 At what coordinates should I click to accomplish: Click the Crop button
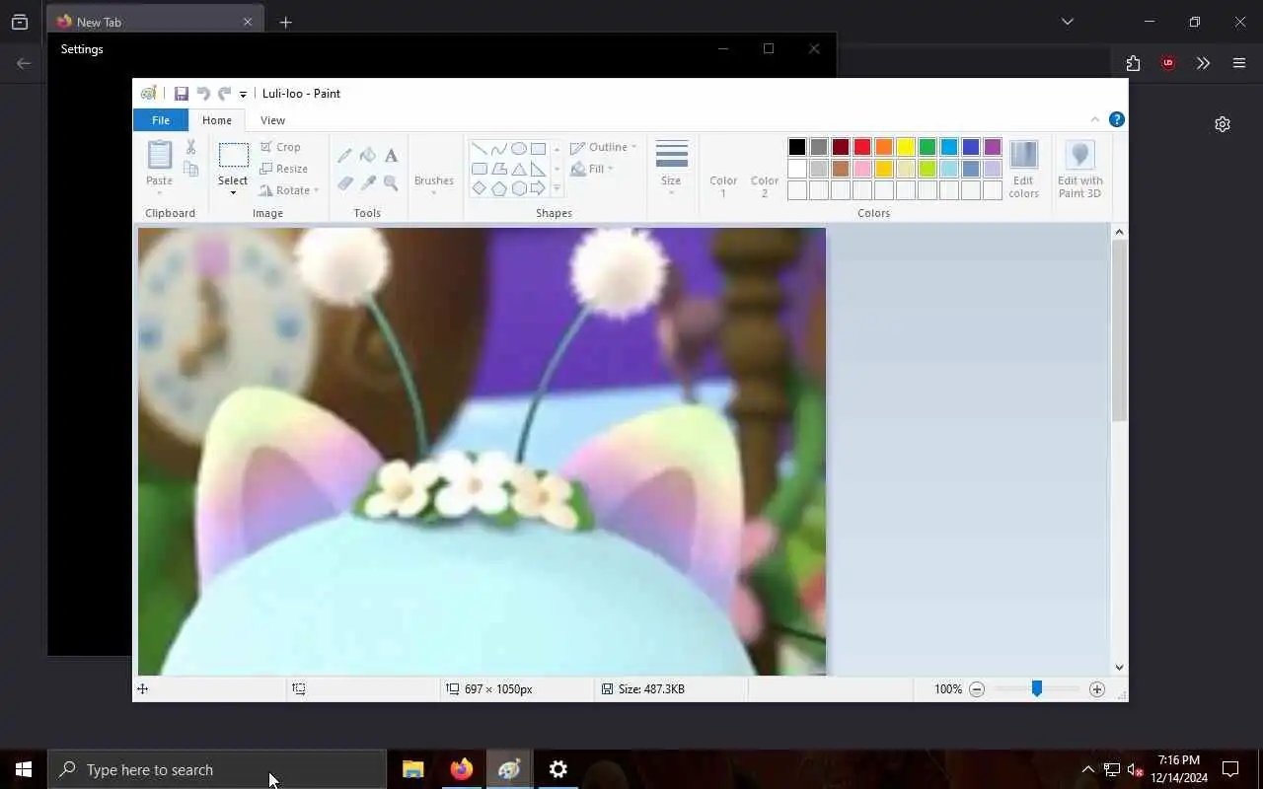tap(280, 147)
